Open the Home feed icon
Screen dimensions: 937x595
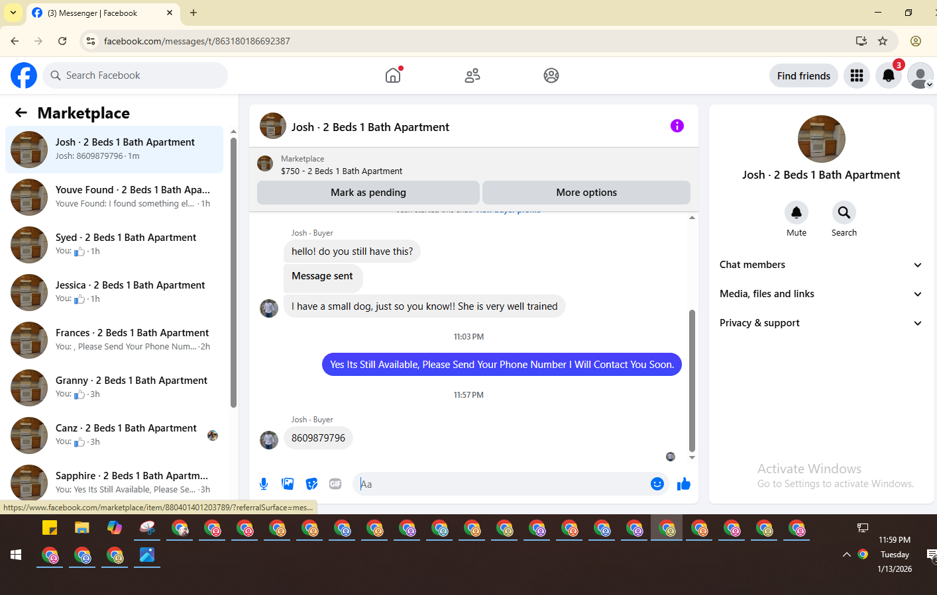[393, 75]
